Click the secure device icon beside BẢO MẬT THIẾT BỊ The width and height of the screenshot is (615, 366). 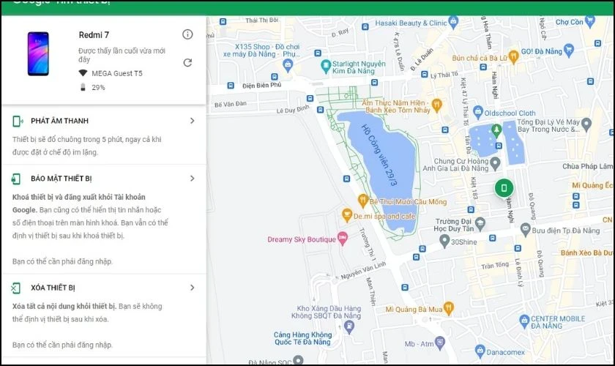point(17,179)
